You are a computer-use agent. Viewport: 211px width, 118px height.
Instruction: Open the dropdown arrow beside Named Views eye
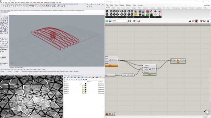pos(136,21)
